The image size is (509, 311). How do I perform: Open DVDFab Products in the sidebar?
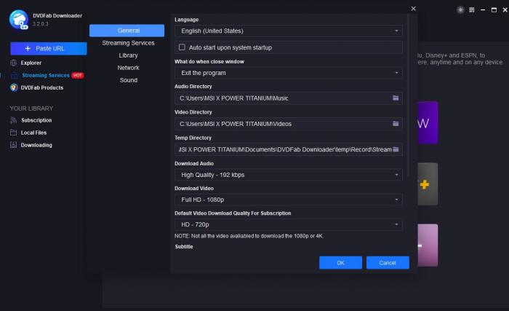click(x=42, y=87)
